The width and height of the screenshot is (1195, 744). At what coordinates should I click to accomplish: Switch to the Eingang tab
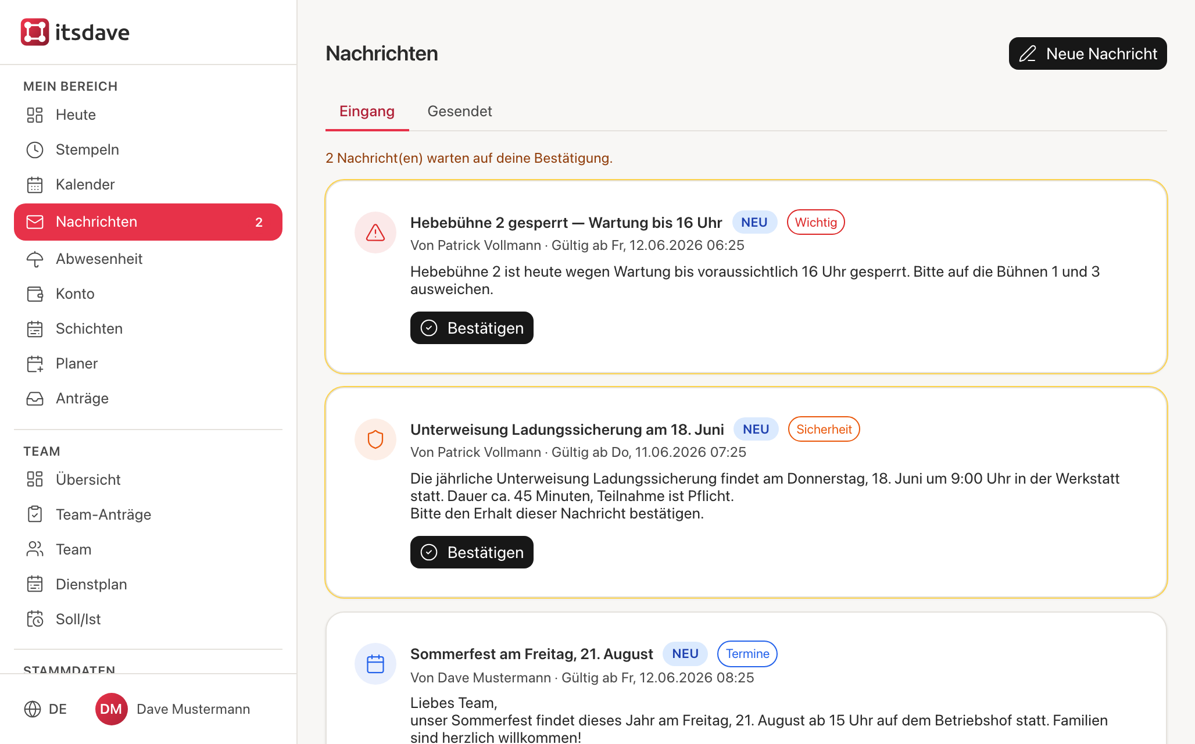(x=367, y=112)
